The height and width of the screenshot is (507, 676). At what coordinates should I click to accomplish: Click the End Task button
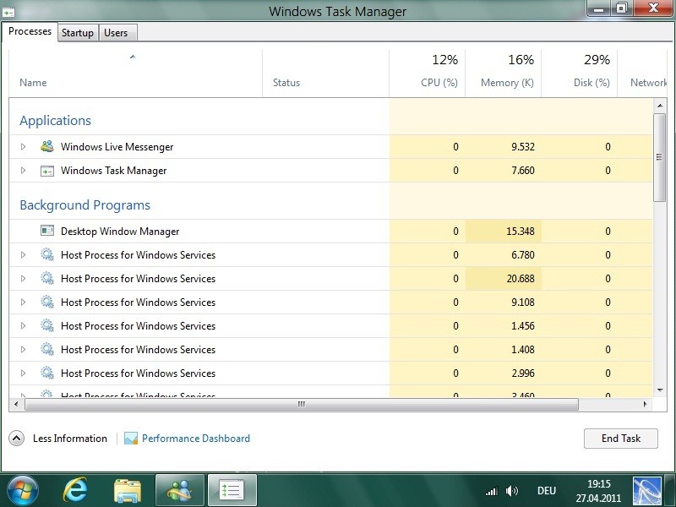[x=621, y=439]
